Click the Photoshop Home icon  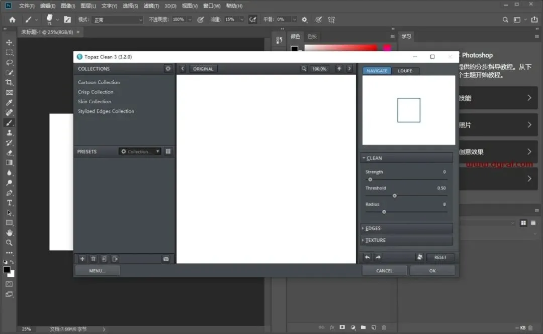(x=12, y=20)
